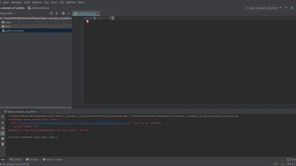Collapse all in the project panel
Screen dimensions: 296x166
pyautogui.click(x=56, y=13)
